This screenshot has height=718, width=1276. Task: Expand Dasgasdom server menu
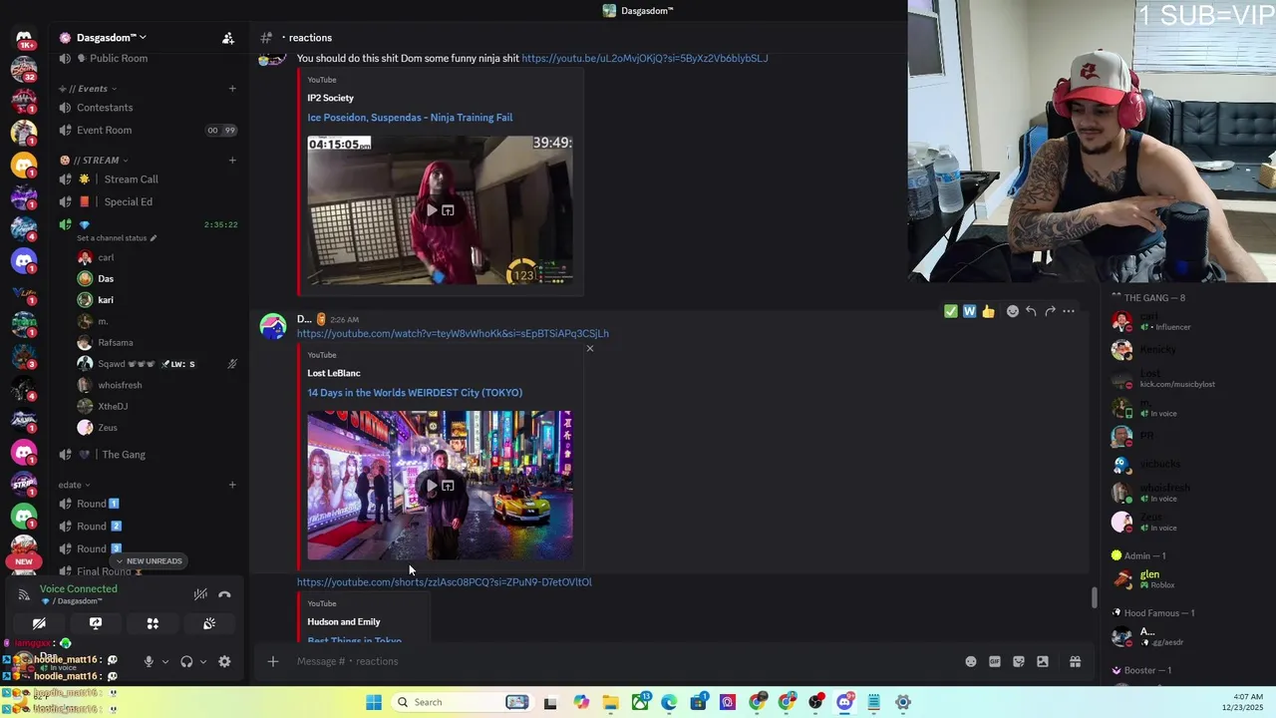(x=112, y=38)
